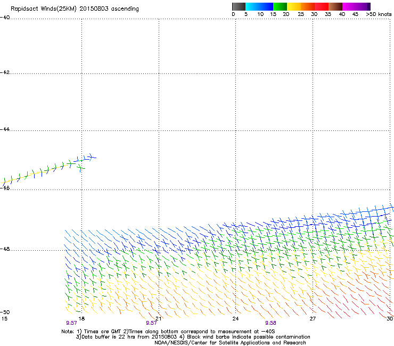Click the "40" label under the color bar
Image resolution: width=394 pixels, height=346 pixels.
[342, 14]
